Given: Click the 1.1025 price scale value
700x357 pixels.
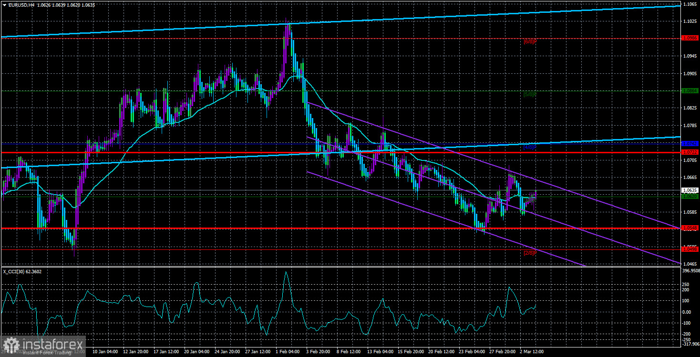Looking at the screenshot, I should click(x=690, y=21).
